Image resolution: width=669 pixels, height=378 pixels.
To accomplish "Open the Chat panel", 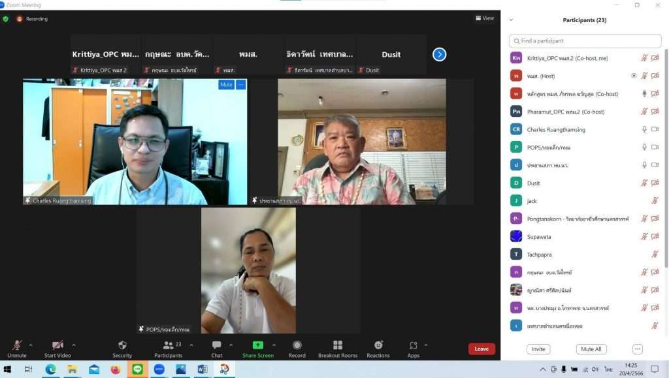I will coord(216,345).
